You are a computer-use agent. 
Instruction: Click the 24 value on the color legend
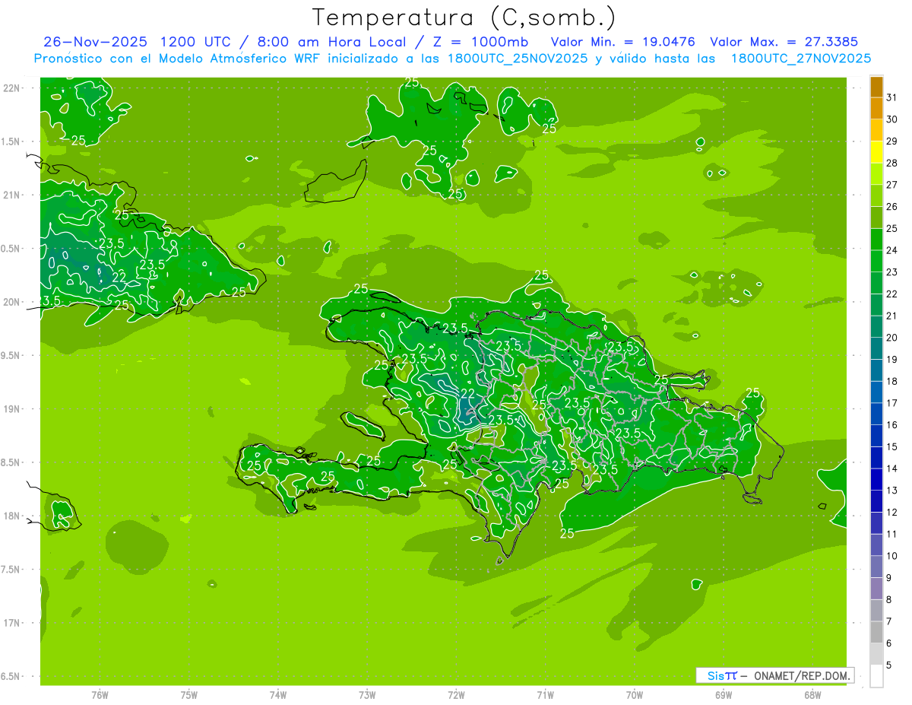(x=891, y=250)
